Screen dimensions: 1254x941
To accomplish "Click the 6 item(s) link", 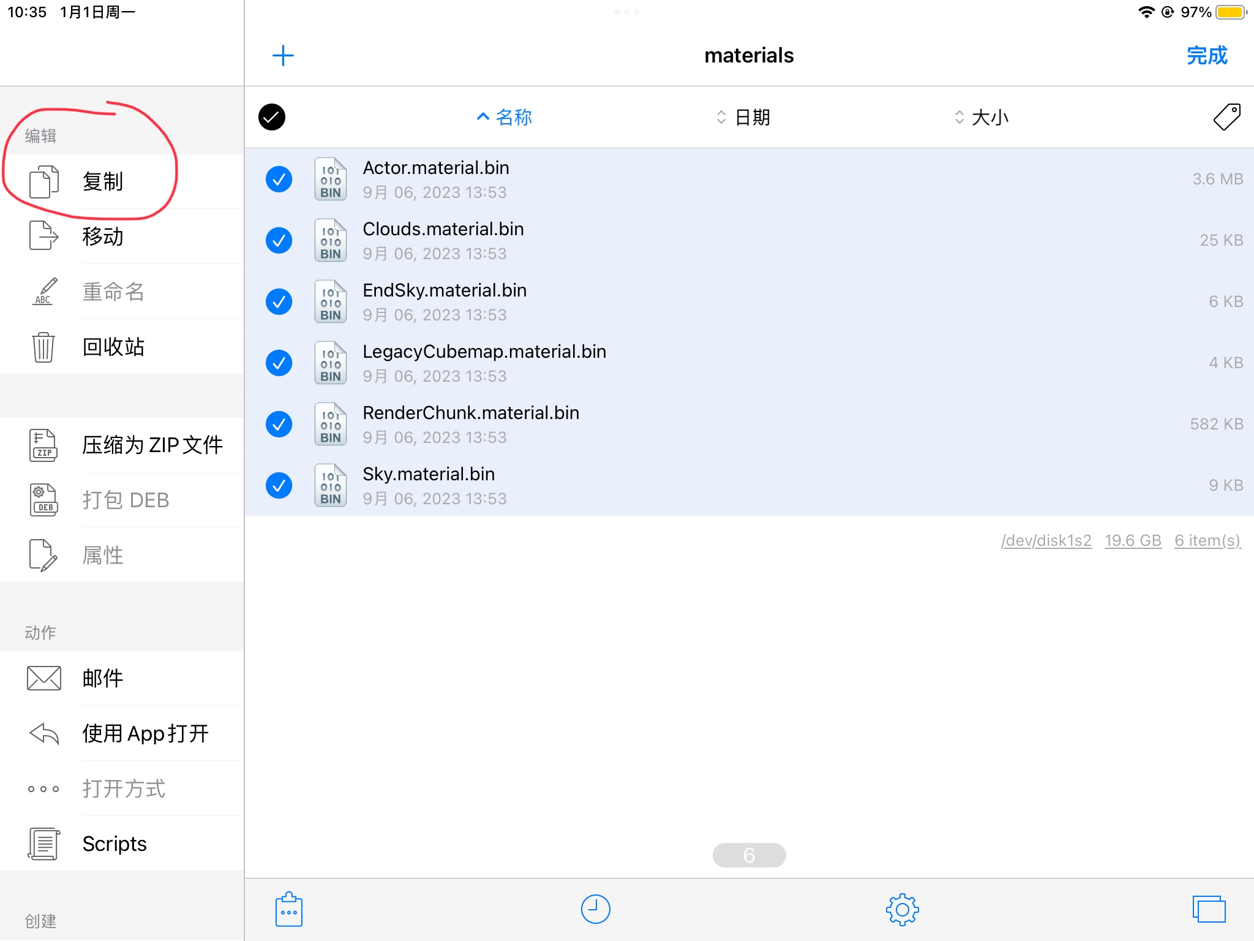I will click(x=1207, y=540).
